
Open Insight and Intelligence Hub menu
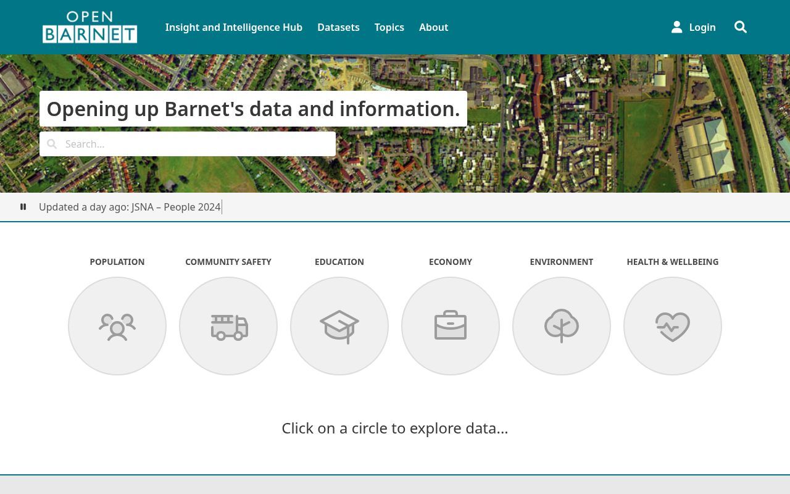[x=234, y=27]
